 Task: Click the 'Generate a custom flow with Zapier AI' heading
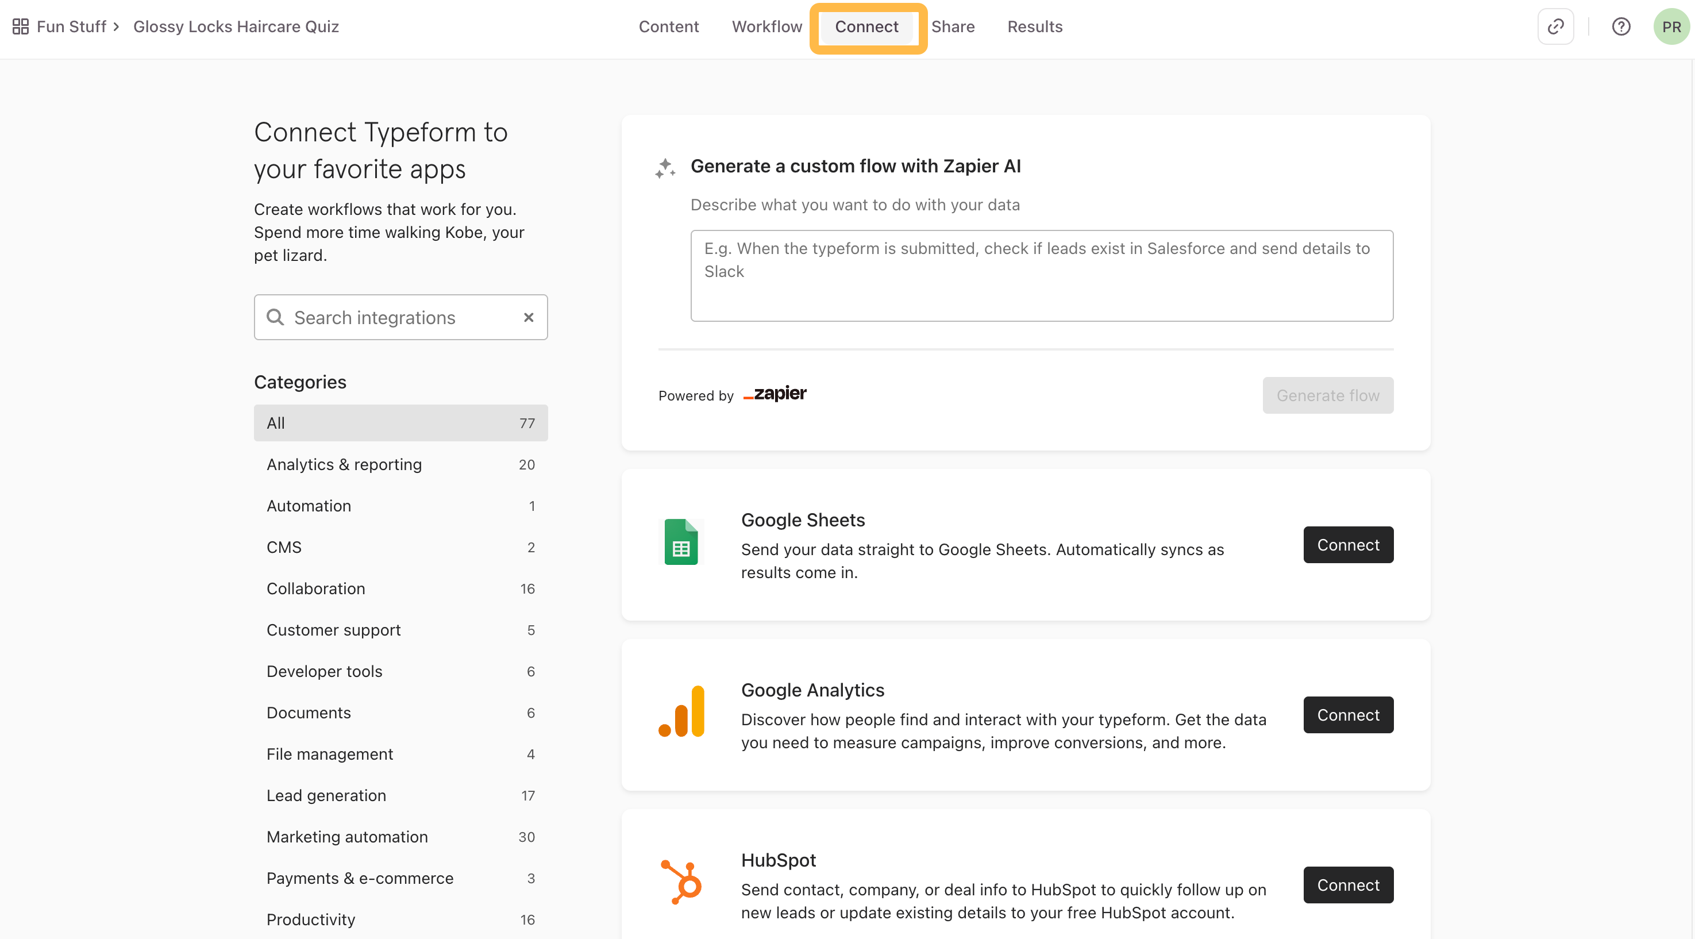[x=856, y=166]
